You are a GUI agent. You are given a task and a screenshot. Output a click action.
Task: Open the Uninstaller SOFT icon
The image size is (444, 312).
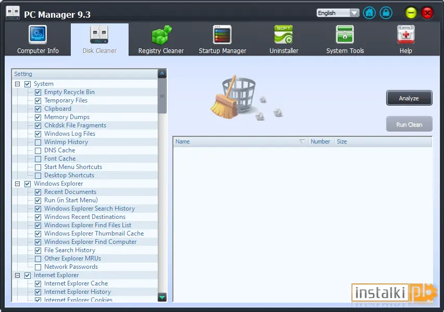point(284,34)
